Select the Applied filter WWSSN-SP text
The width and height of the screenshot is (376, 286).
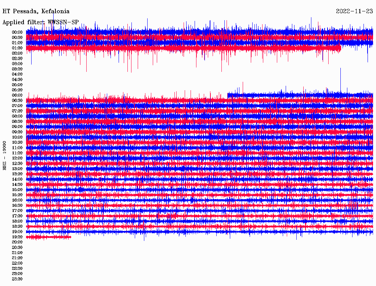pyautogui.click(x=40, y=22)
